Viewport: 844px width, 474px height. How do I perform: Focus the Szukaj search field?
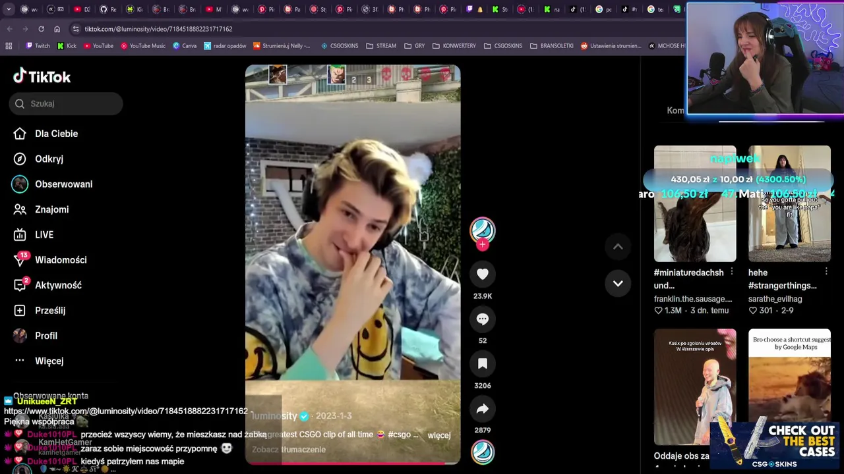coord(66,103)
